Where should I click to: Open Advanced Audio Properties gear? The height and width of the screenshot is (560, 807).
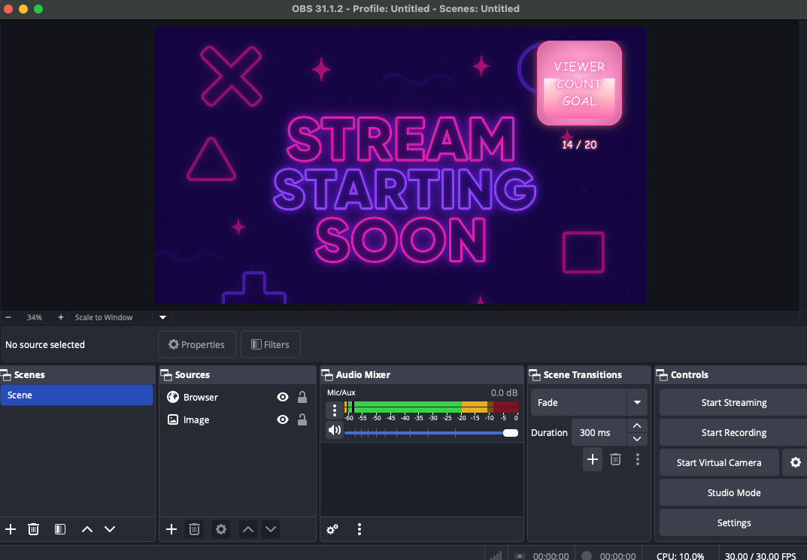(331, 529)
